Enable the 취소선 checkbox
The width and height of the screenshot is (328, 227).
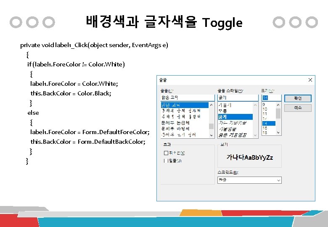point(166,153)
